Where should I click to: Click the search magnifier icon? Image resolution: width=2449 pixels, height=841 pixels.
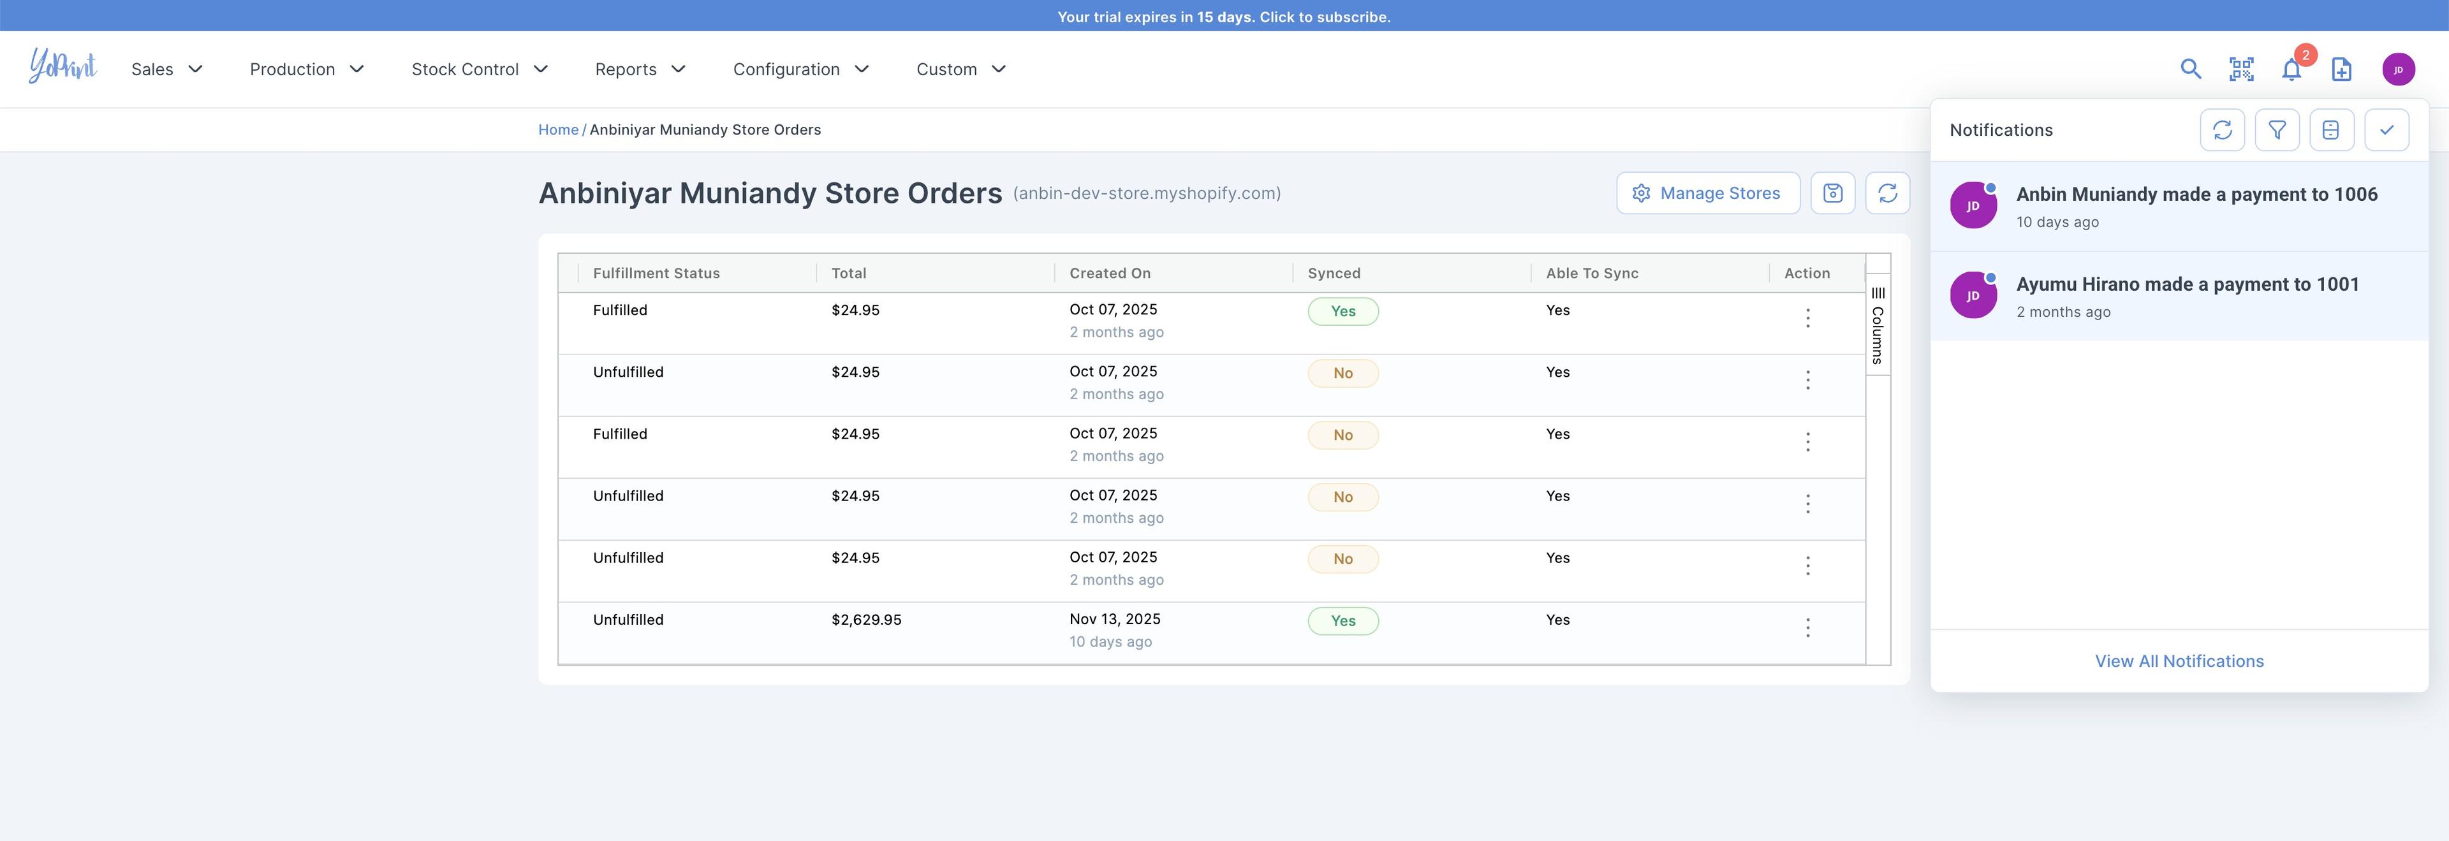coord(2191,68)
